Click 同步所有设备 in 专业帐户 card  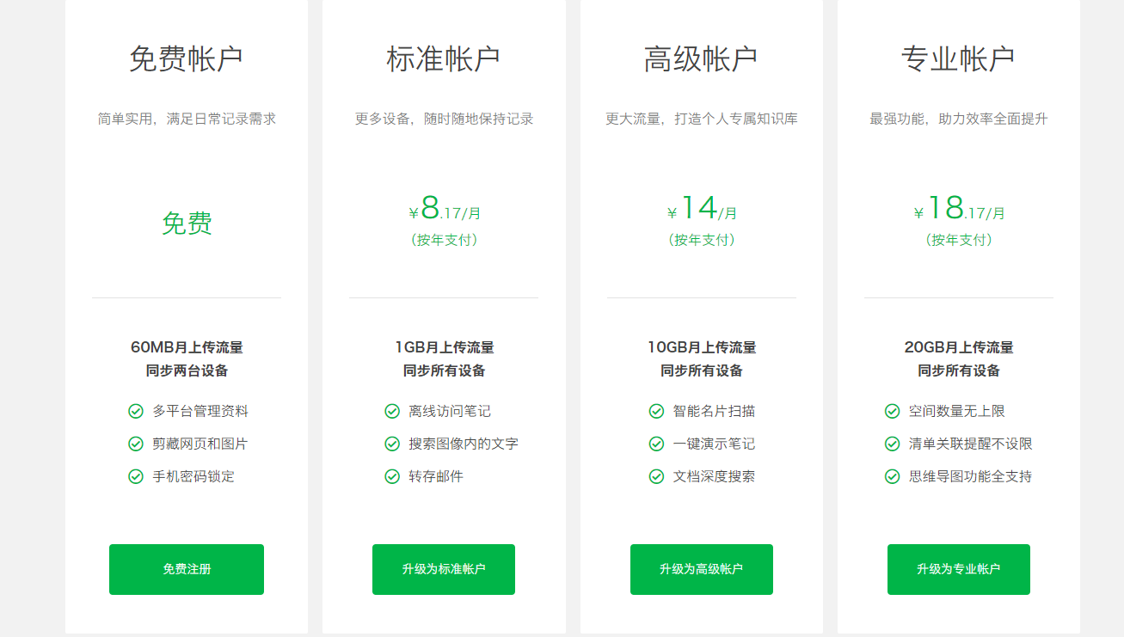(959, 371)
